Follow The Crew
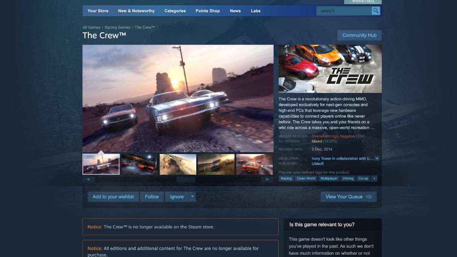The image size is (457, 257). click(x=152, y=196)
